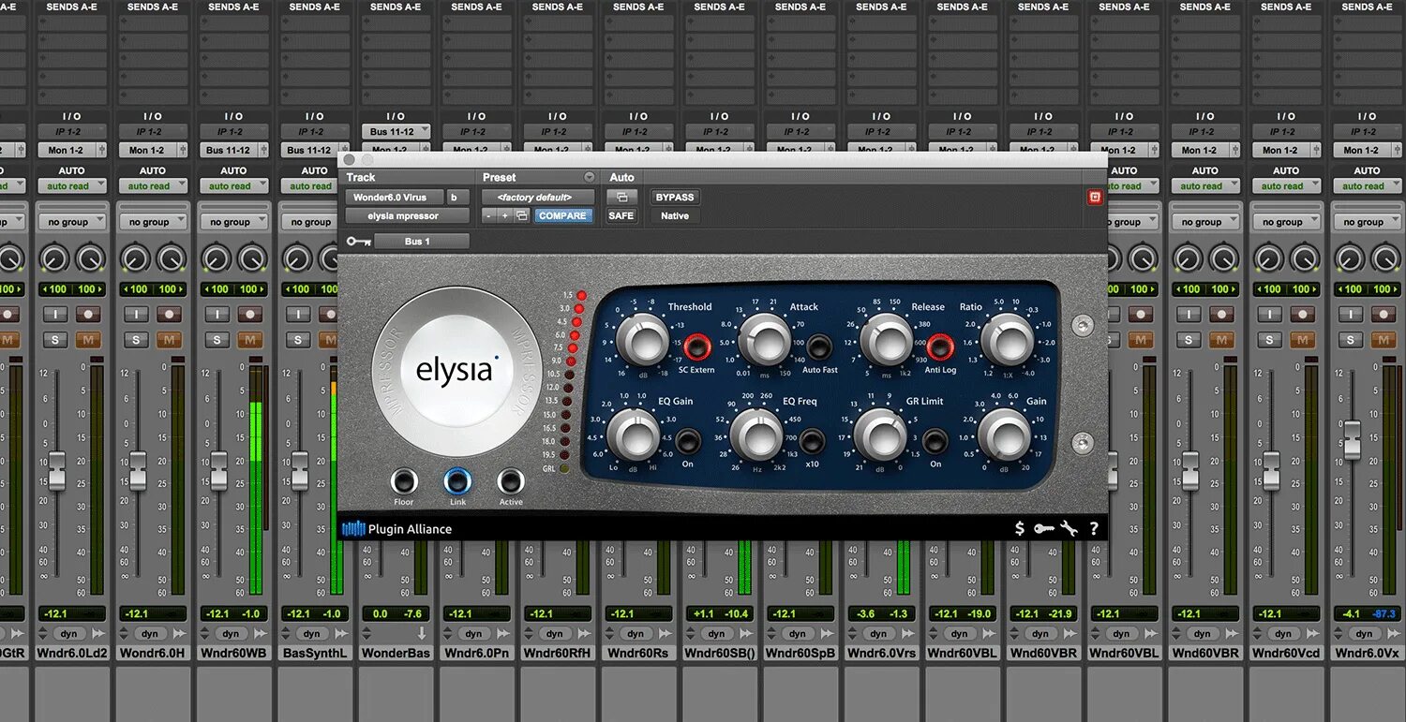Open Plugin Alliance store dollar icon
The height and width of the screenshot is (722, 1406).
[x=1020, y=529]
